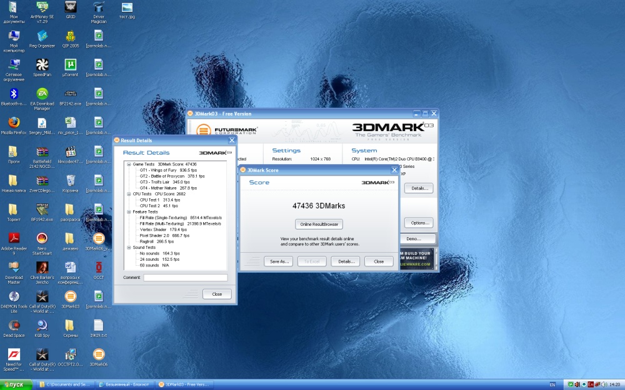Open the Скрины folder
The height and width of the screenshot is (390, 625).
pos(71,329)
